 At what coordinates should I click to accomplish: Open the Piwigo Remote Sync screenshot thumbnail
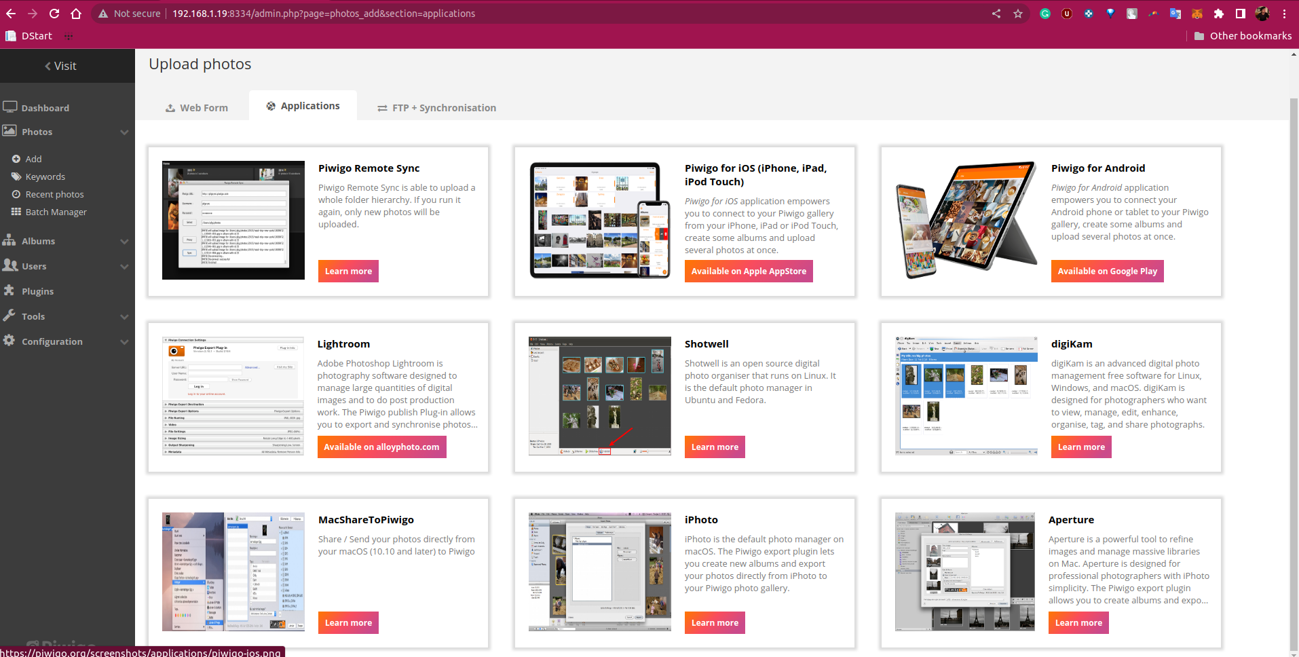[233, 220]
